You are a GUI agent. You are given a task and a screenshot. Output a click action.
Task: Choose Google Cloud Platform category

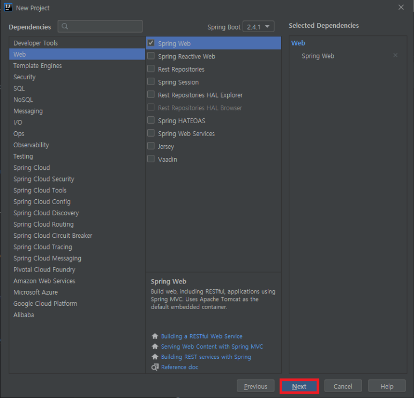(x=77, y=303)
